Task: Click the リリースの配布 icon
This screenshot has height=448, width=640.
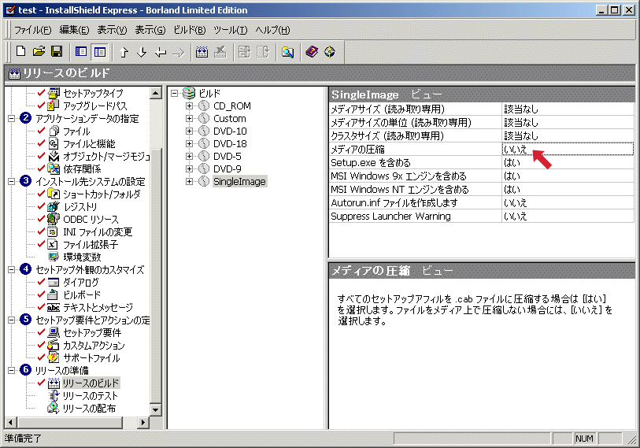Action: click(x=54, y=408)
